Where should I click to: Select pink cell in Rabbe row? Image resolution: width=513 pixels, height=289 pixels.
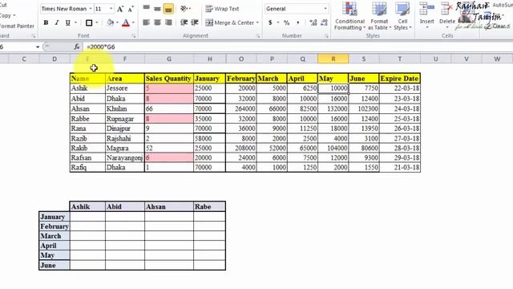click(169, 119)
